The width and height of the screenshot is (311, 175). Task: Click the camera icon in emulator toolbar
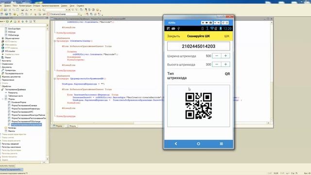tap(210, 23)
